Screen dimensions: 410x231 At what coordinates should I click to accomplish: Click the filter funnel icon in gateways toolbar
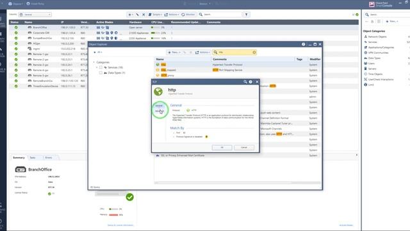pos(246,14)
